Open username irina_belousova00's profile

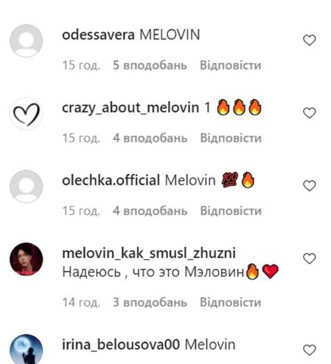click(x=121, y=345)
